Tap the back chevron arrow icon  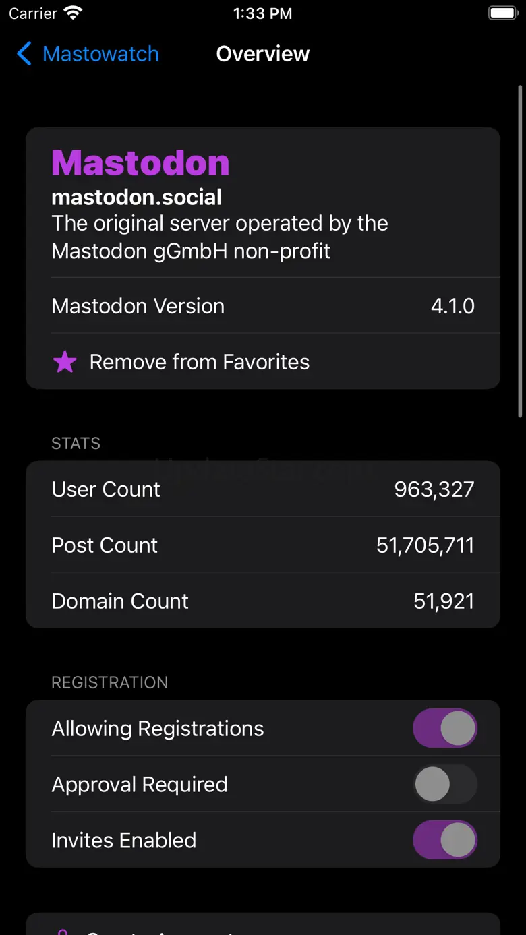point(24,54)
